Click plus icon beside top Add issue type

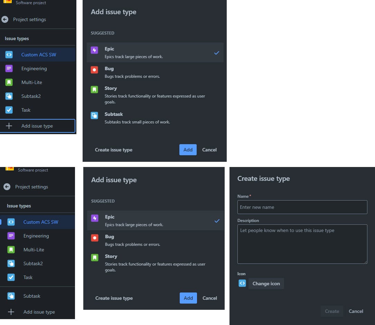[9, 126]
